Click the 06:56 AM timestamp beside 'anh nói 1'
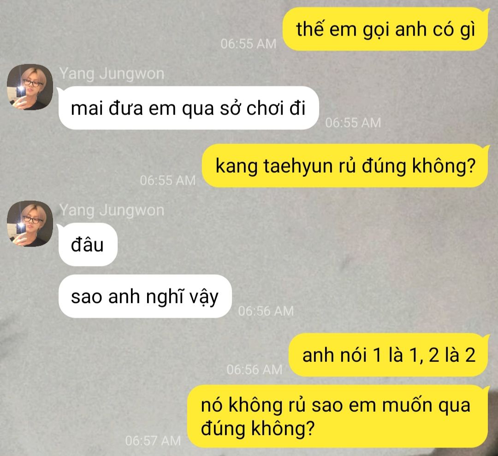 point(255,370)
